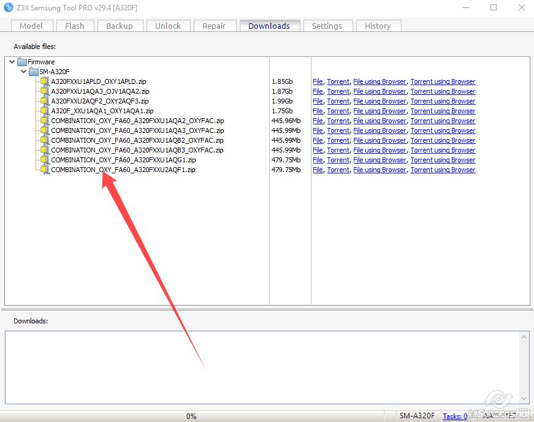Select COMBINATION_OXY_FA60_A320FXXU1AQG1.zip row
This screenshot has height=422, width=534.
point(123,160)
